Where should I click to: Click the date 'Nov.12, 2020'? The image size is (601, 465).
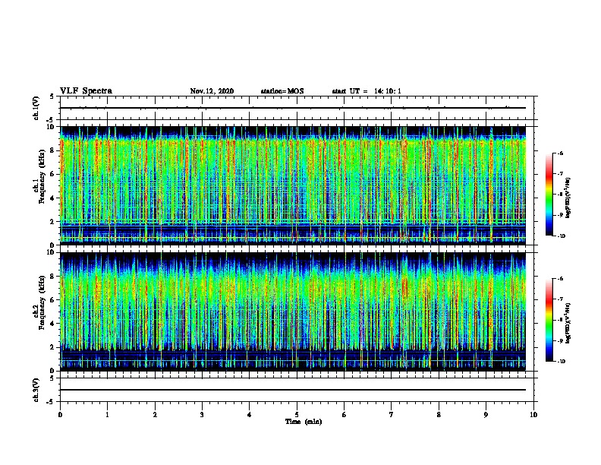[x=212, y=91]
